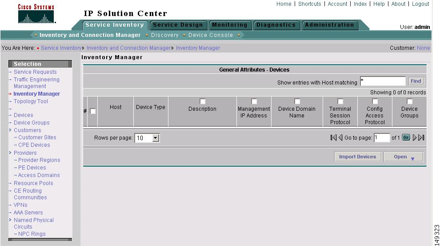Jump to last page icon
This screenshot has height=246, width=440.
coord(421,137)
